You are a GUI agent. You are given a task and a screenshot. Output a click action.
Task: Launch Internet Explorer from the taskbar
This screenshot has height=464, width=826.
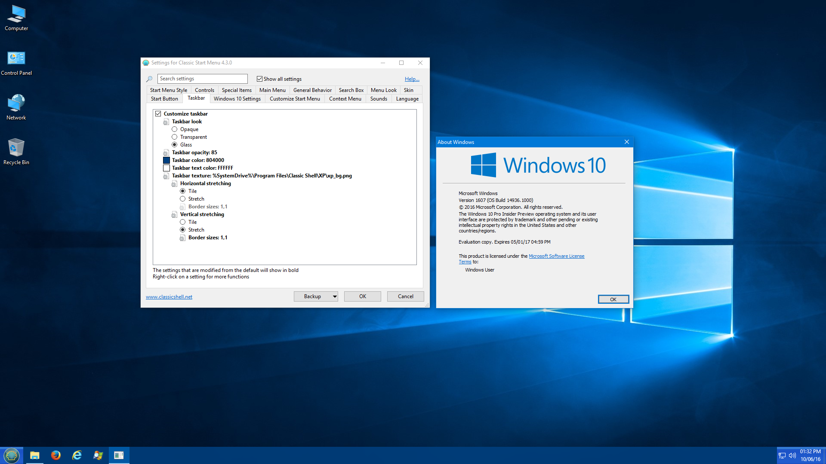77,455
